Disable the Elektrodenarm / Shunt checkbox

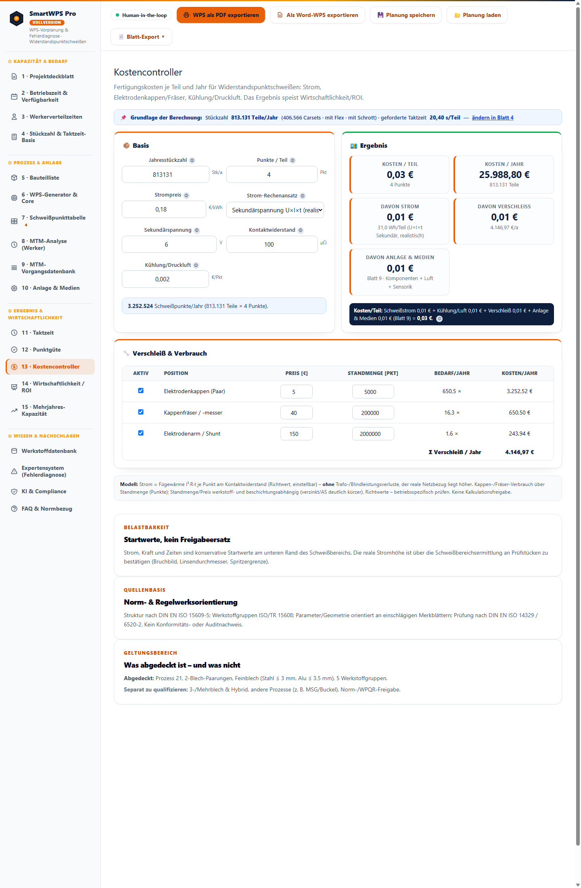coord(141,433)
